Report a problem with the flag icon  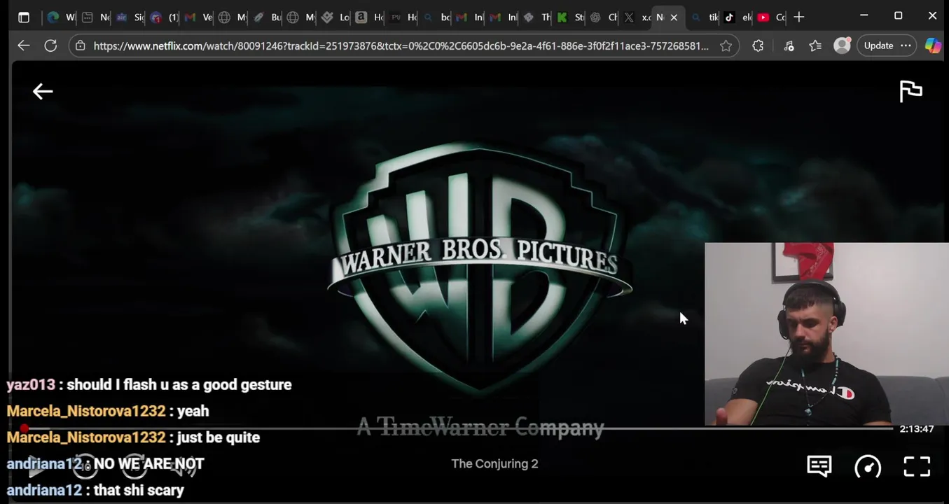pos(910,92)
